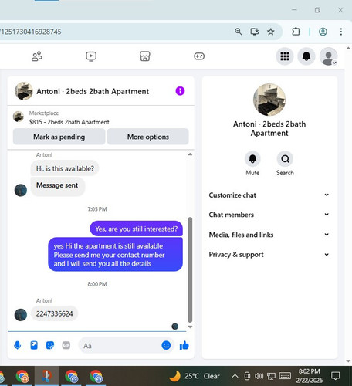
Task: Open Windows notification center icon
Action: coord(335,376)
